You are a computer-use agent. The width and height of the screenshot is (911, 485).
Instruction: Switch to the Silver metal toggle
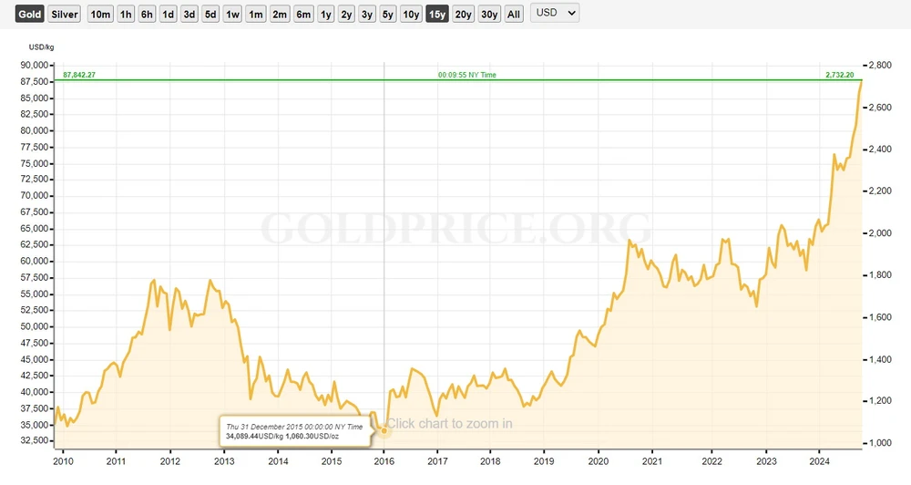point(65,14)
